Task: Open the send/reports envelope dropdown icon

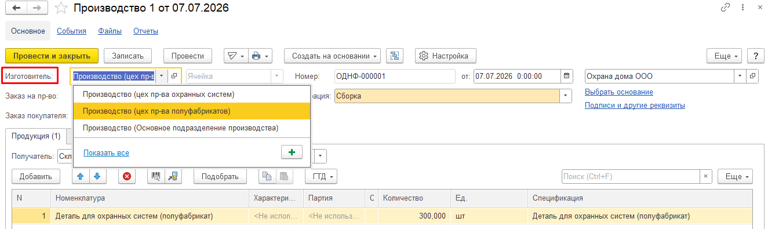Action: [235, 56]
